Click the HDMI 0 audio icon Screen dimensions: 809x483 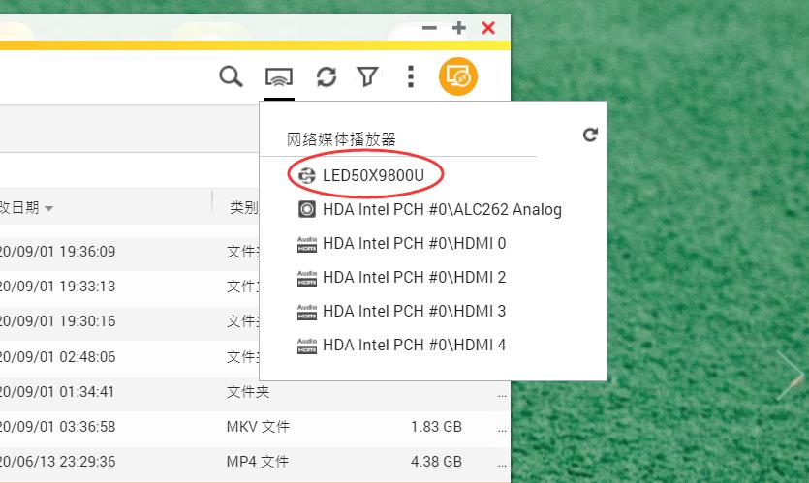pos(307,244)
